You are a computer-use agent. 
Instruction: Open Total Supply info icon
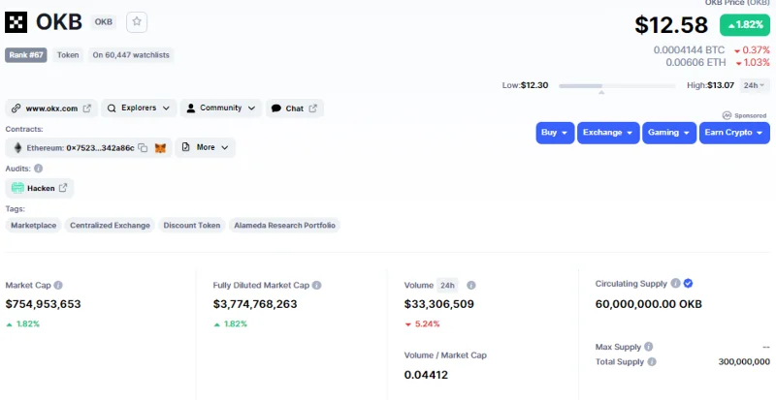coord(652,362)
